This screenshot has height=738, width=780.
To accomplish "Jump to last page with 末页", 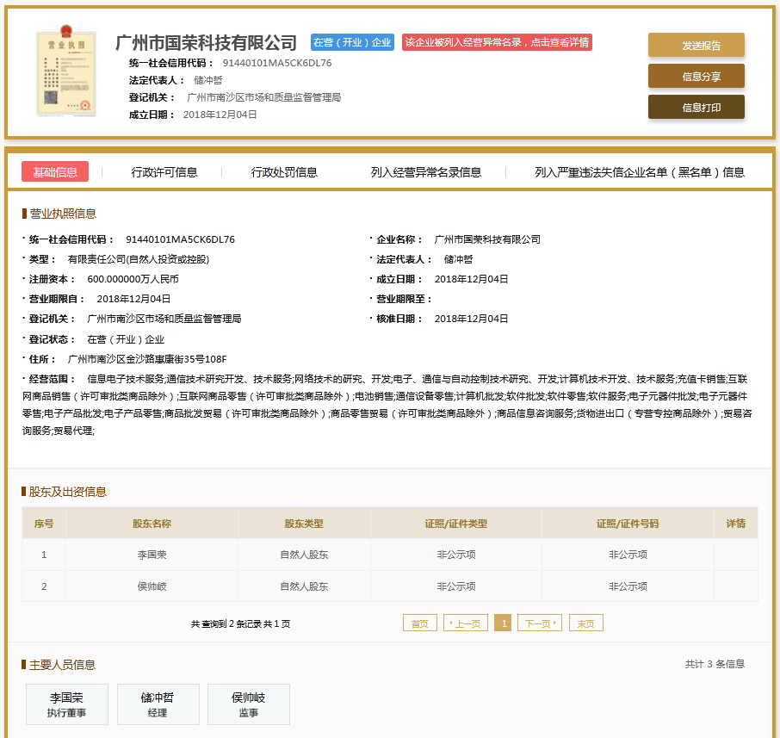I will 585,623.
